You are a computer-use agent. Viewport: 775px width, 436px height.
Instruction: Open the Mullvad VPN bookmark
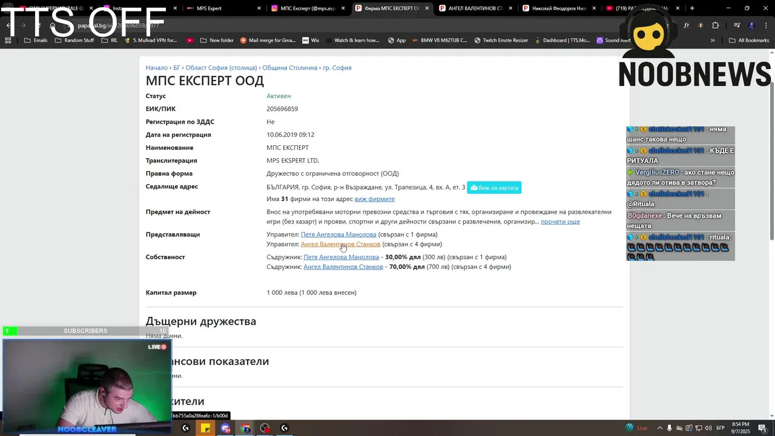tap(150, 41)
